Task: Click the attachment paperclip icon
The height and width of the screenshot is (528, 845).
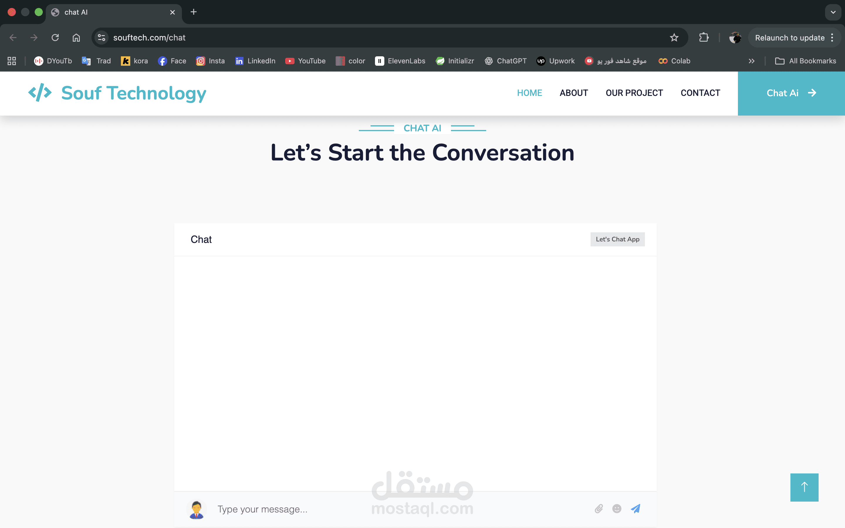Action: tap(599, 508)
